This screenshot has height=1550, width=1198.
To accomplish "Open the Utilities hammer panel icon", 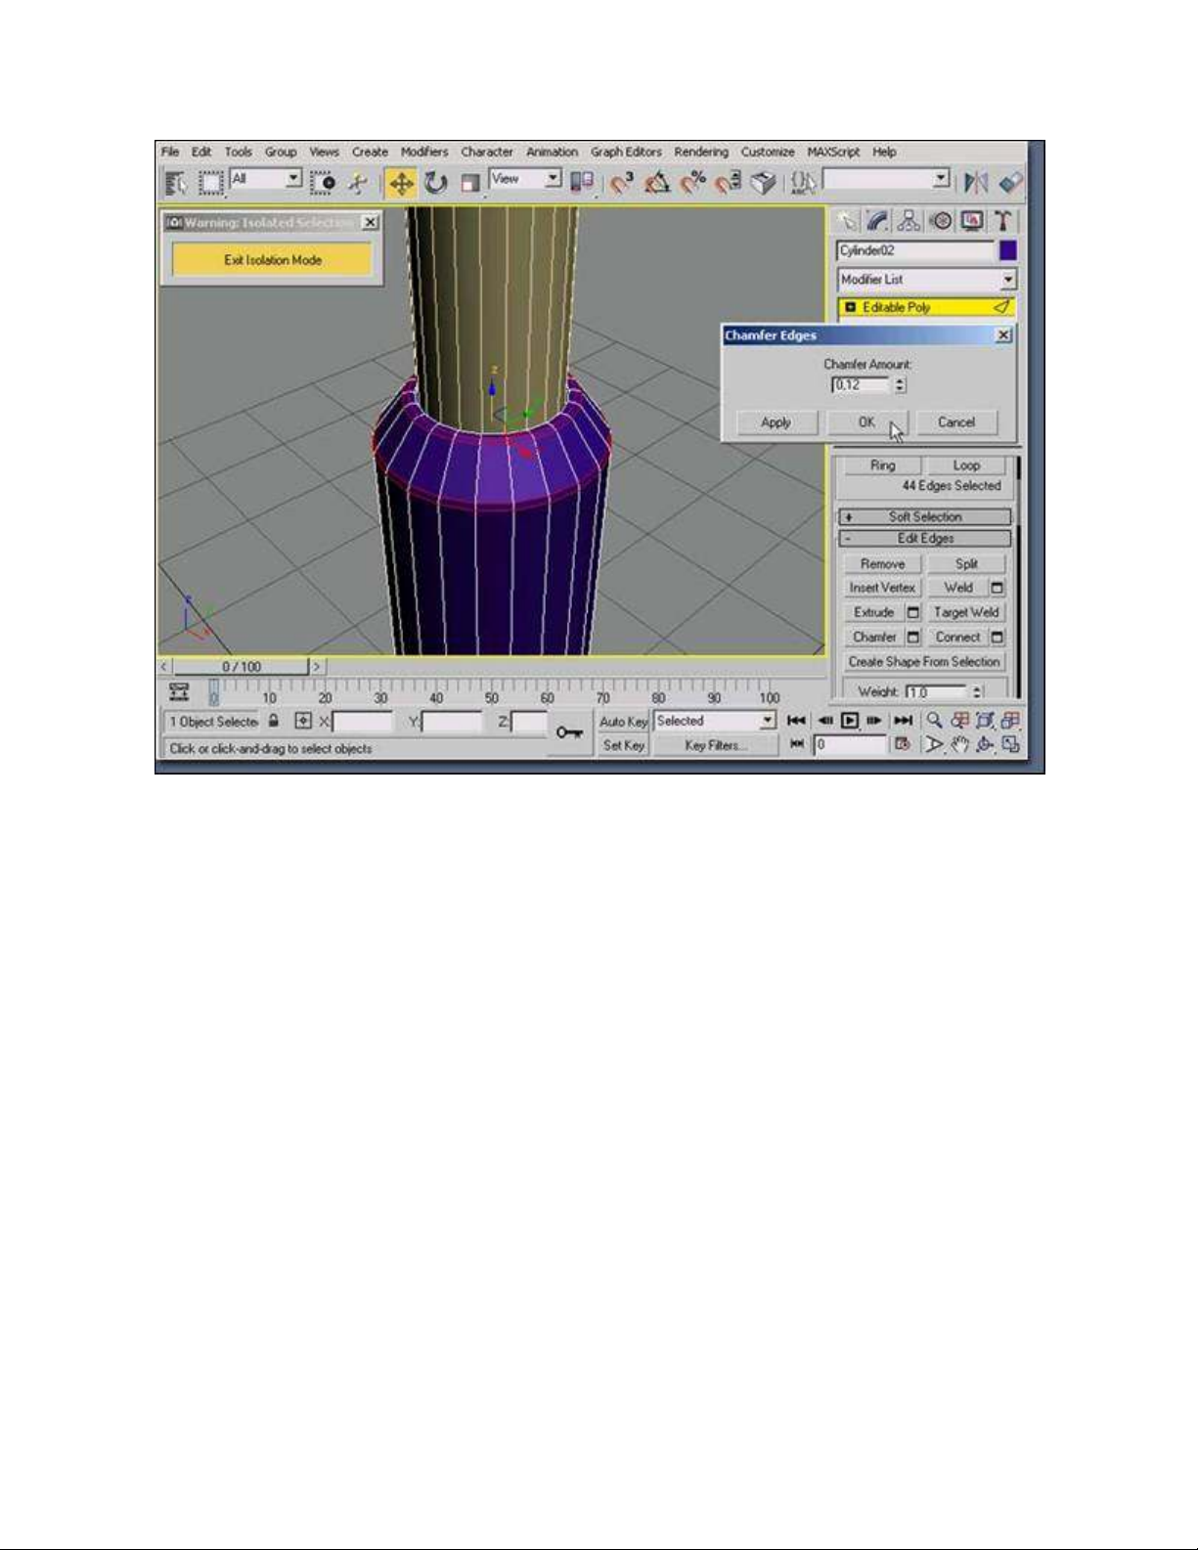I will 1002,221.
